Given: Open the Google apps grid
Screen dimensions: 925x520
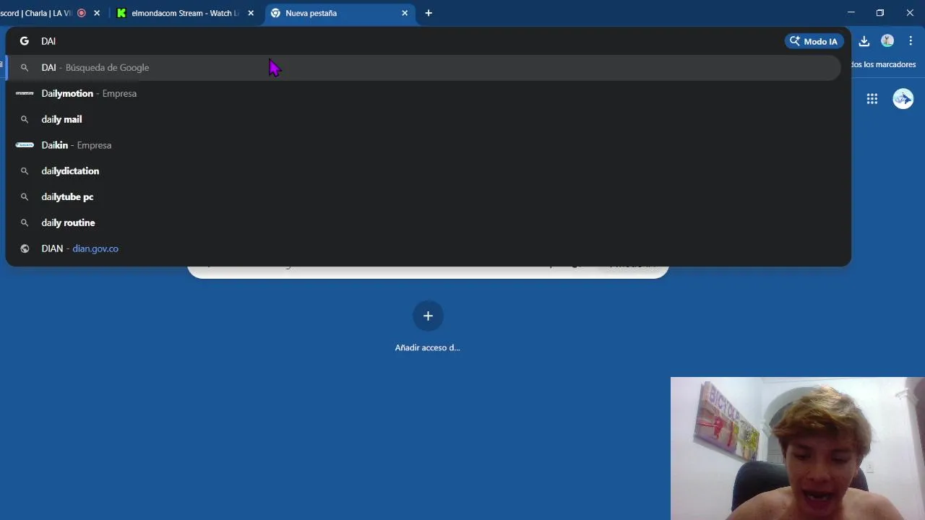Looking at the screenshot, I should 872,99.
